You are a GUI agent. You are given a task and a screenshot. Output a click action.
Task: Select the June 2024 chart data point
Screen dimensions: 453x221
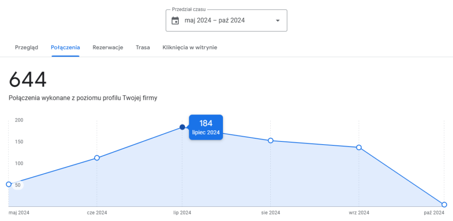(x=97, y=158)
